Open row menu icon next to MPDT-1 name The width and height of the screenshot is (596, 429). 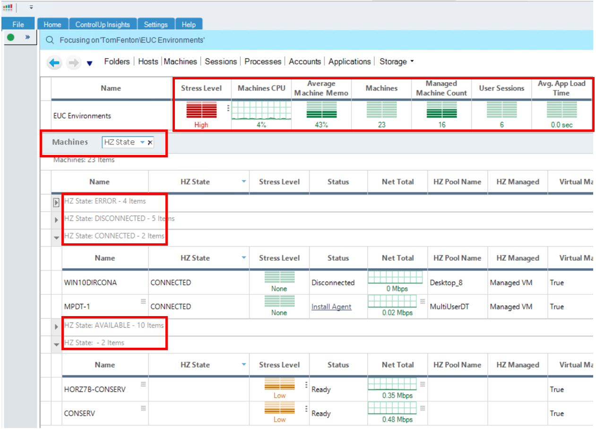point(143,301)
